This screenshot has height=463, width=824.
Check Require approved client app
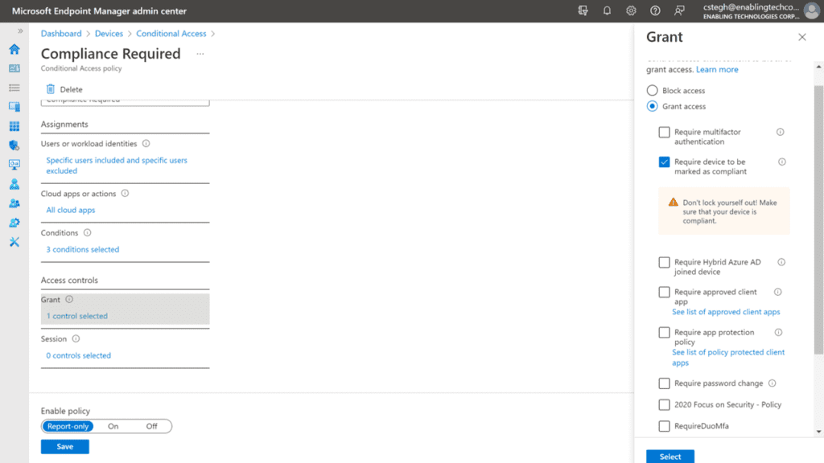(x=664, y=292)
